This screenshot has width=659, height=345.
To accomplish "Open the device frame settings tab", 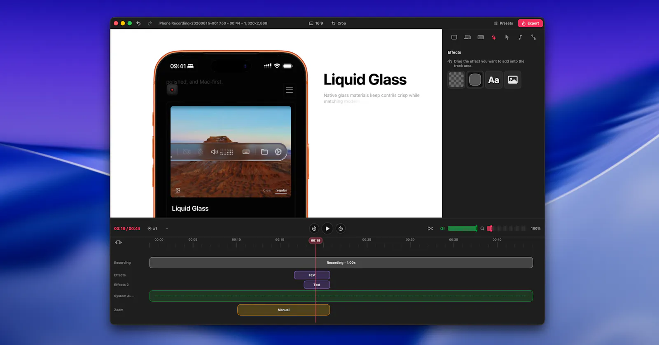I will pyautogui.click(x=467, y=37).
